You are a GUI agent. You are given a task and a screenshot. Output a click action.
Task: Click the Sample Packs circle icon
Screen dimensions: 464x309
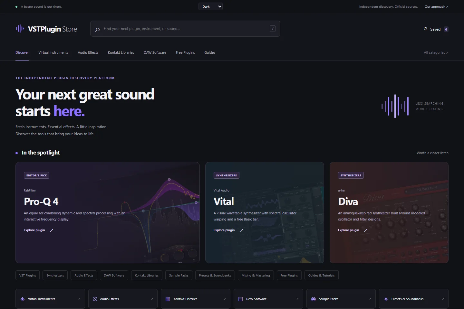[x=314, y=299]
